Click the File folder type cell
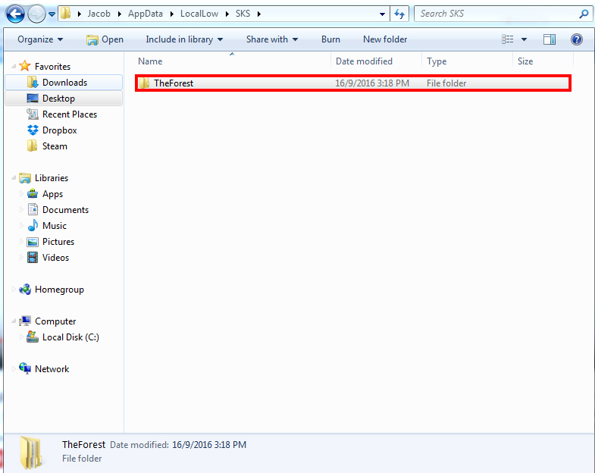The height and width of the screenshot is (473, 595). point(446,83)
